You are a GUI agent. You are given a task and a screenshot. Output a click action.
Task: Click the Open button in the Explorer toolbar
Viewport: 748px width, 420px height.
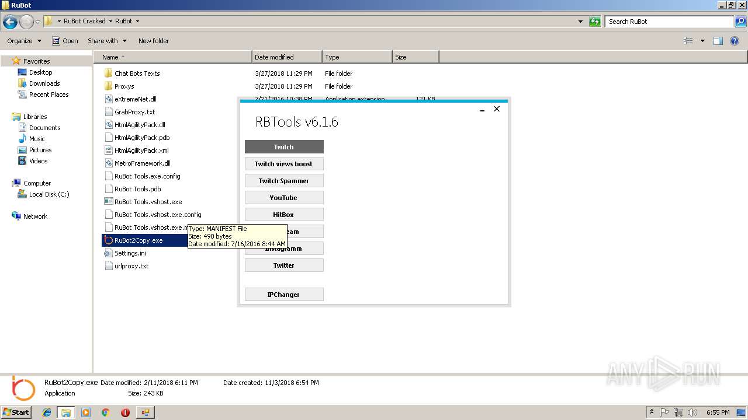[65, 41]
